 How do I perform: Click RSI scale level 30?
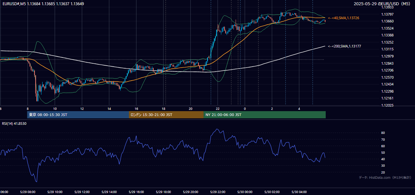point(383,166)
